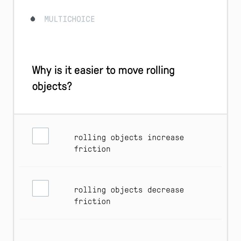Click 'rolling' in the decrease friction answer
241x241 pixels.
(90, 190)
